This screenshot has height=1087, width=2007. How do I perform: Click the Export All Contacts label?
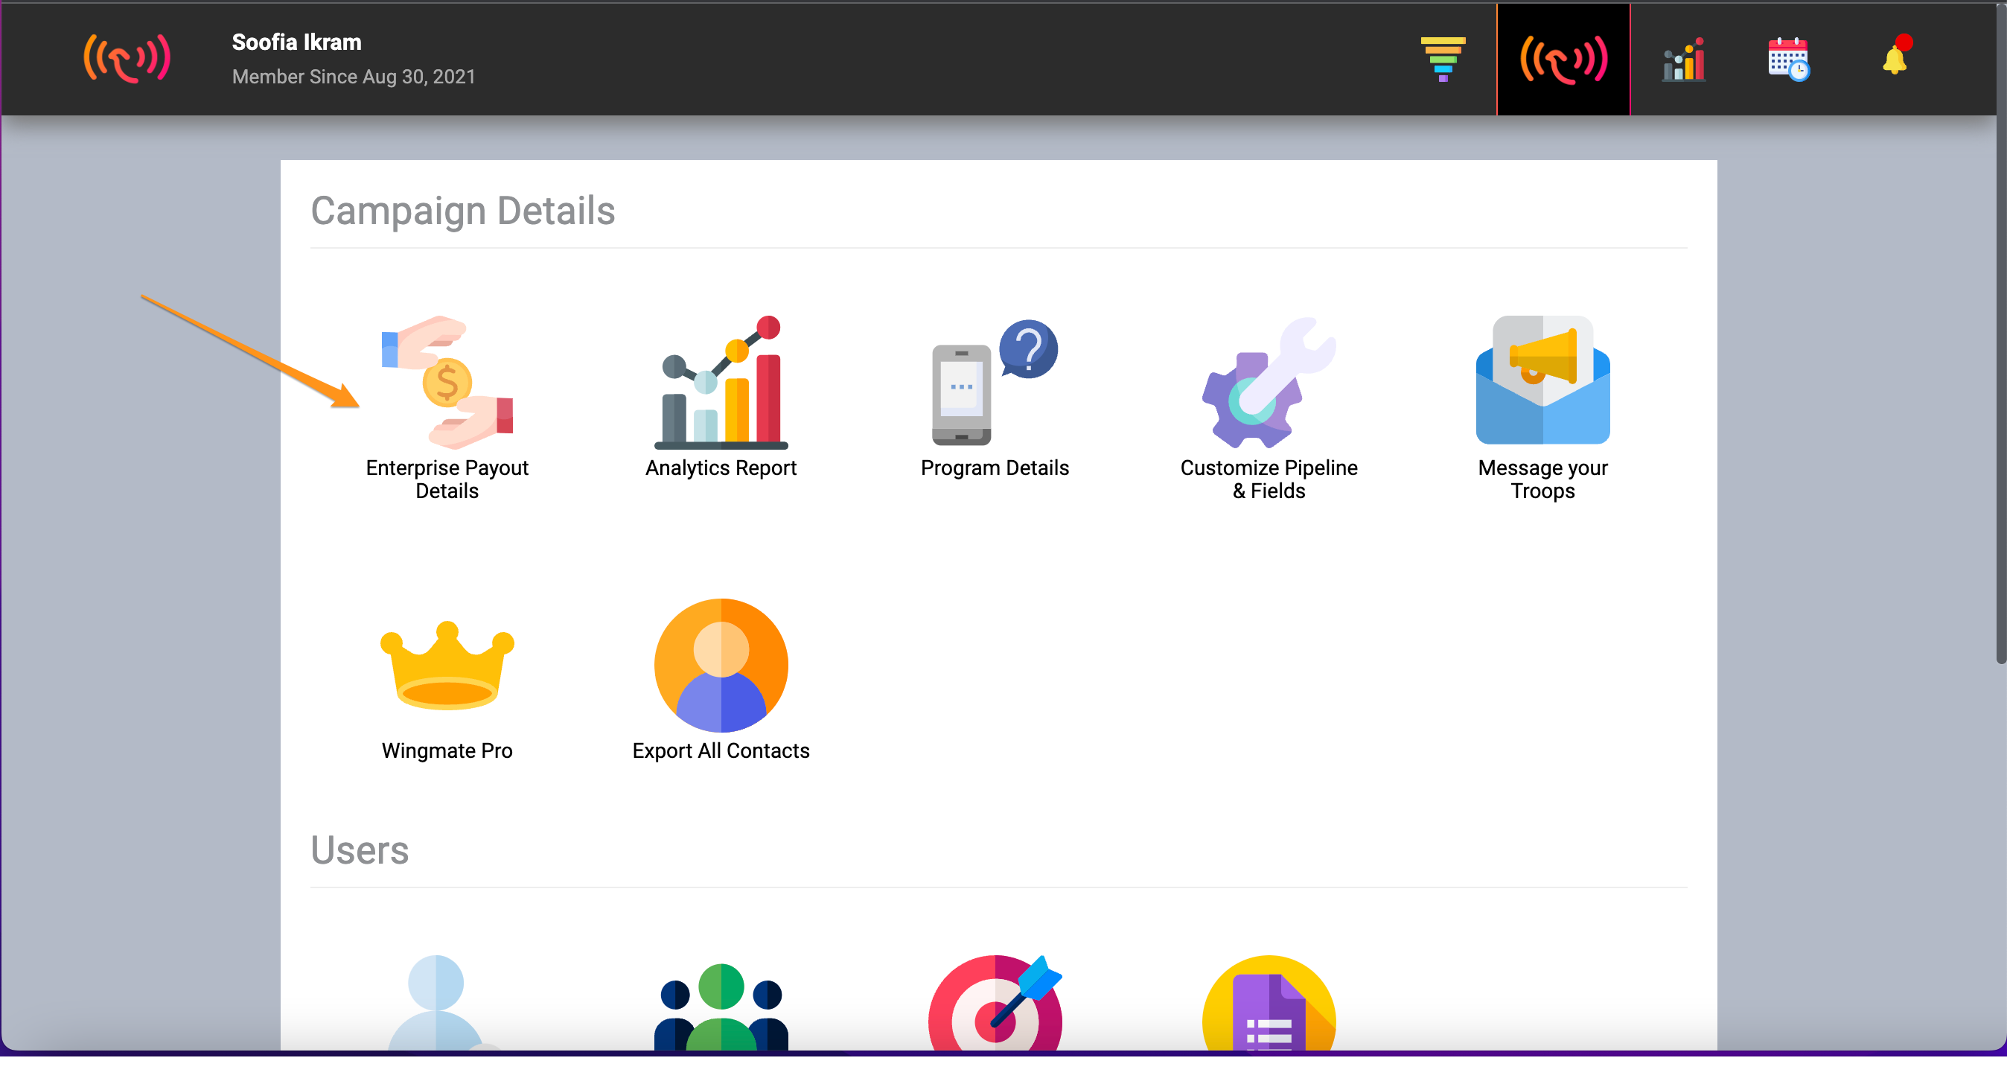pos(721,751)
